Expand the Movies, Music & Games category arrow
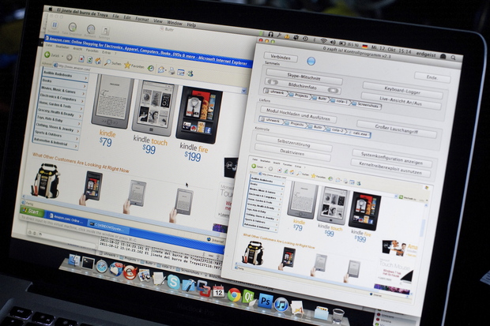The width and height of the screenshot is (490, 326). click(83, 93)
